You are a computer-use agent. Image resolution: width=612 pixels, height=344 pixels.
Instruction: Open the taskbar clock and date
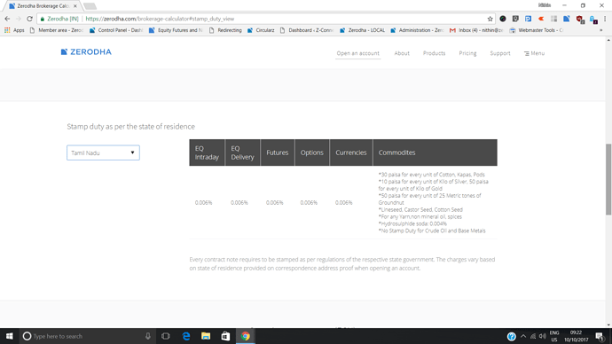pos(577,336)
